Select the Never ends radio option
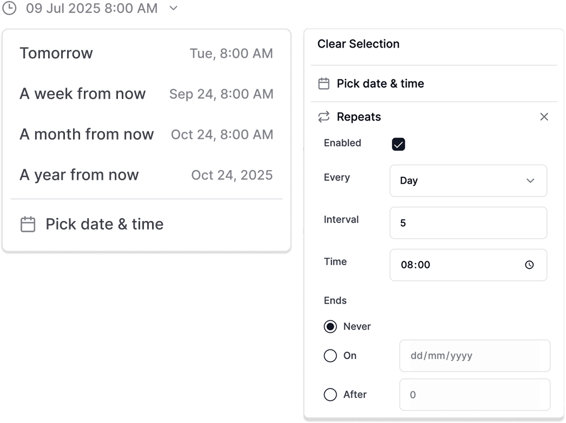566x423 pixels. click(x=330, y=327)
